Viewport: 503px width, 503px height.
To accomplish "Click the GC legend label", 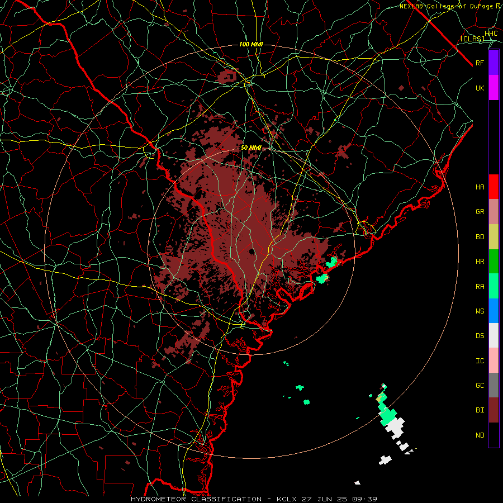I will (480, 385).
